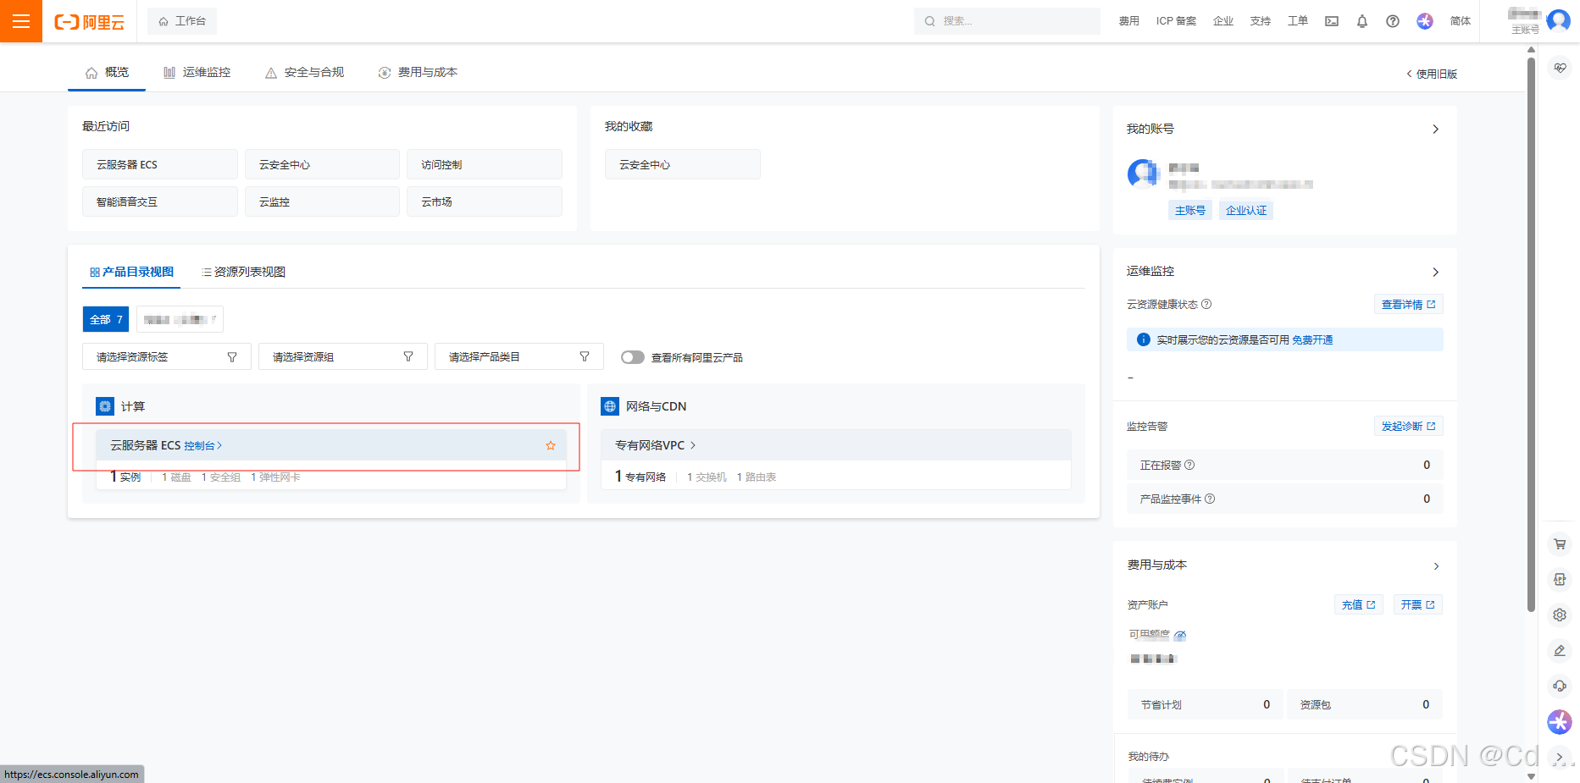Screen dimensions: 1580x783
Task: Open the 请选择资源标签 filter dropdown
Action: pos(167,356)
